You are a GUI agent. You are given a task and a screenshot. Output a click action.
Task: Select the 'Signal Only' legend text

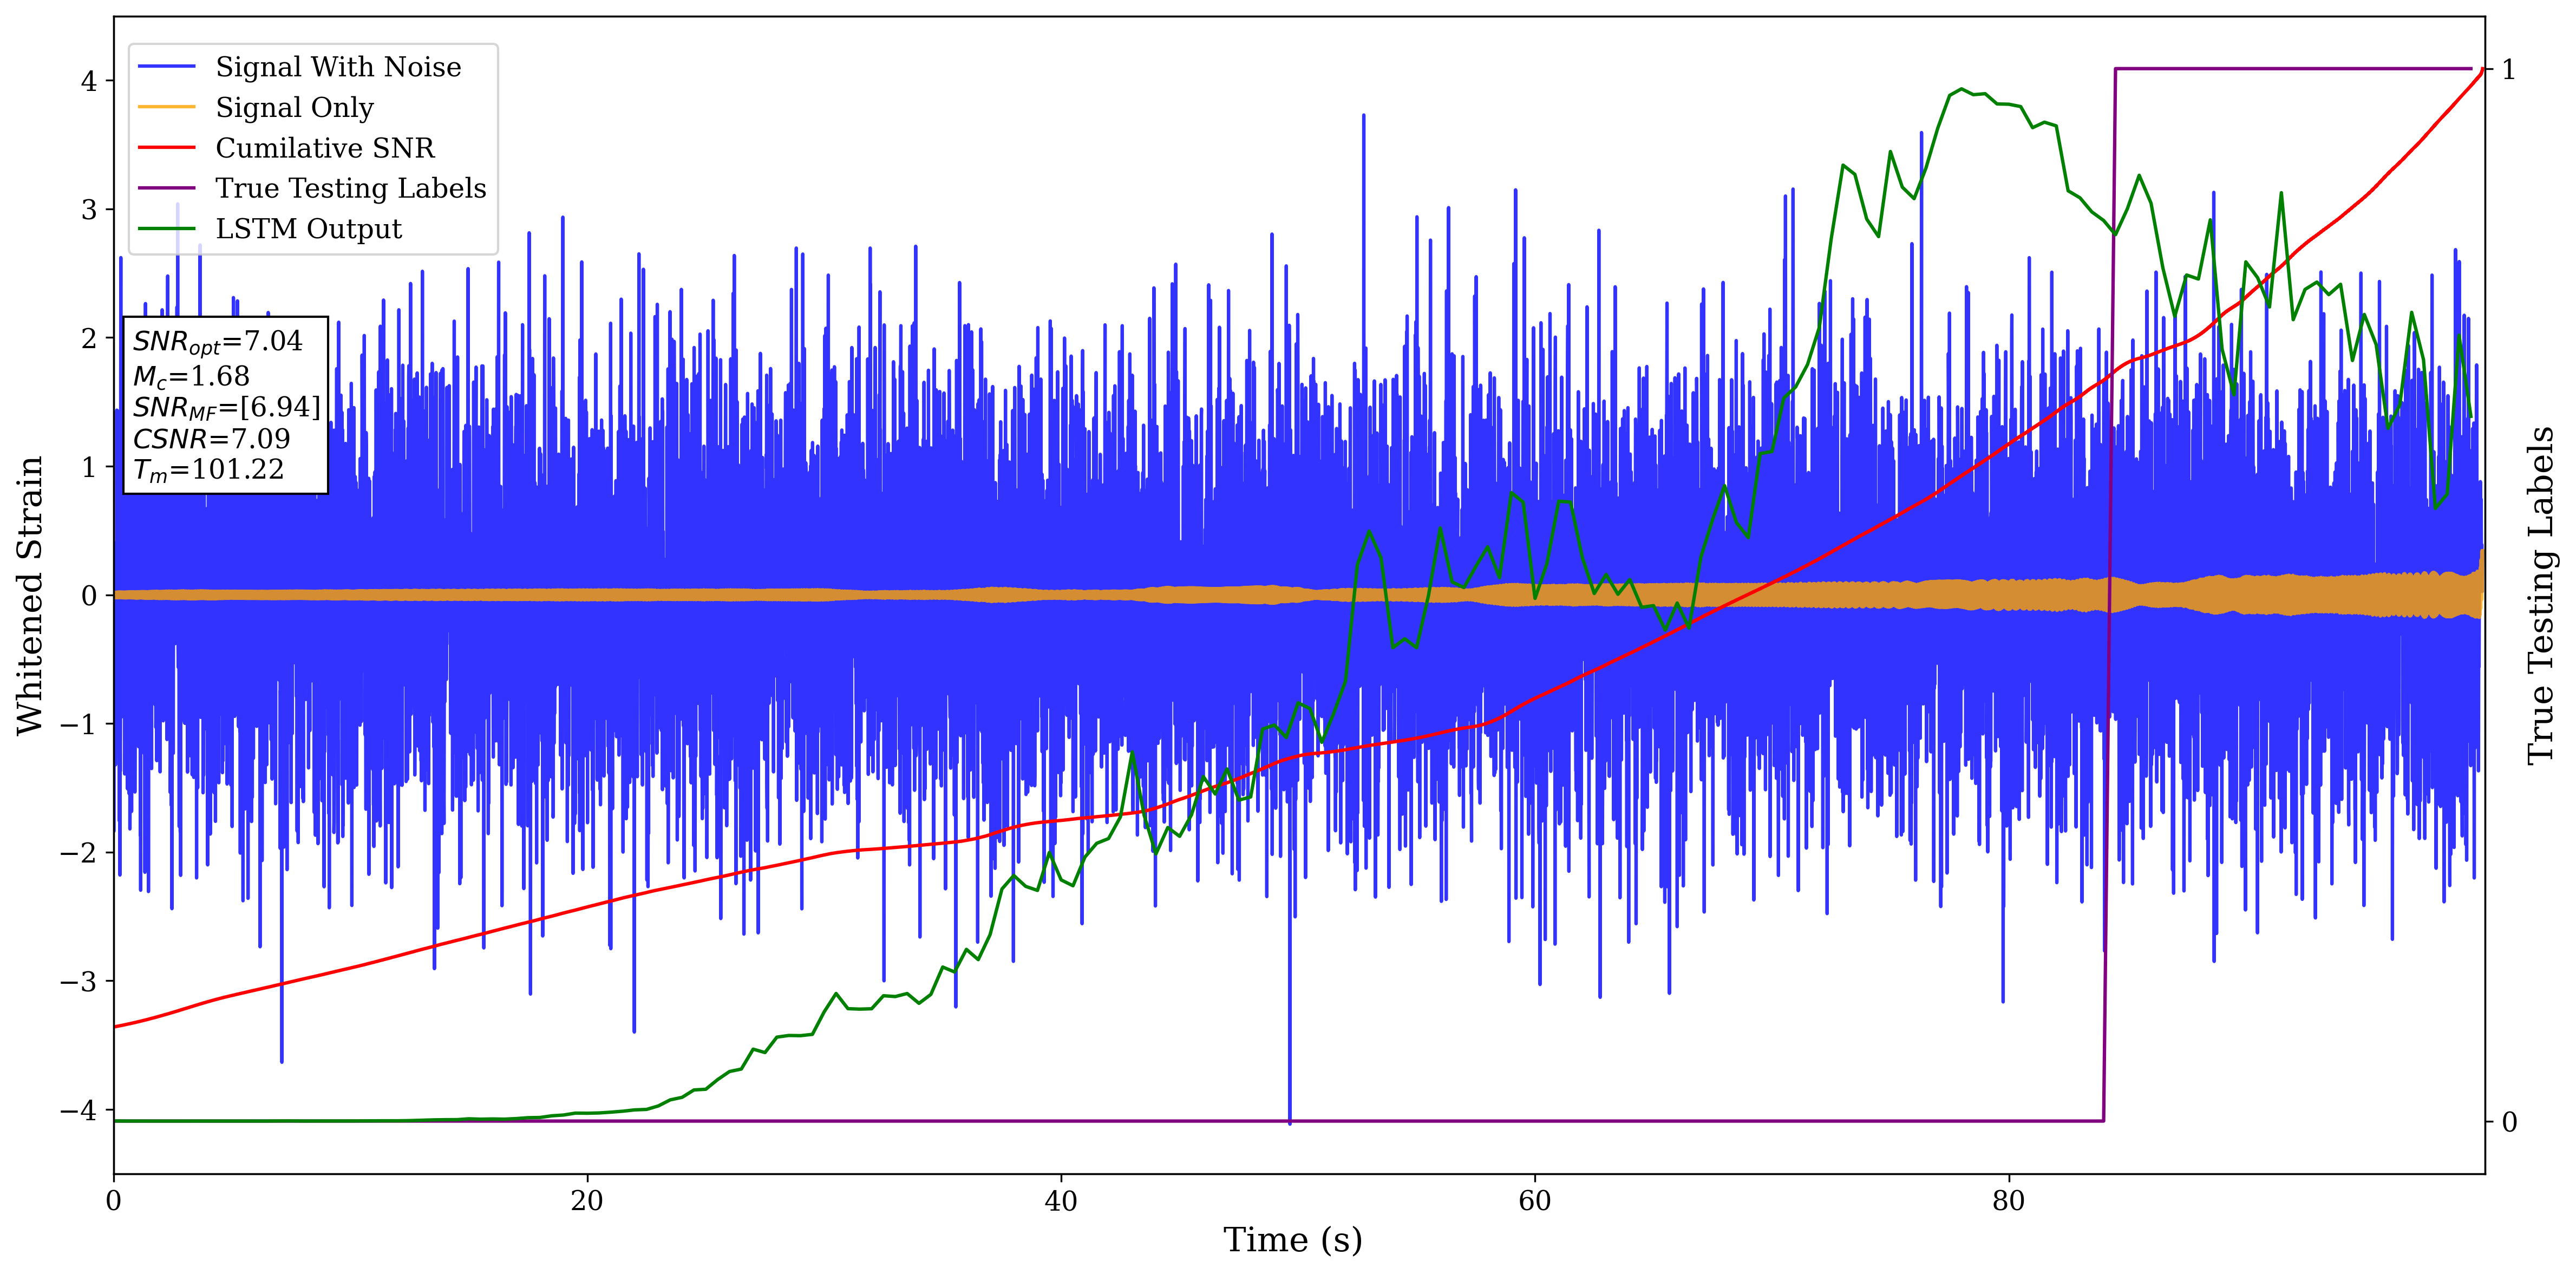coord(294,107)
